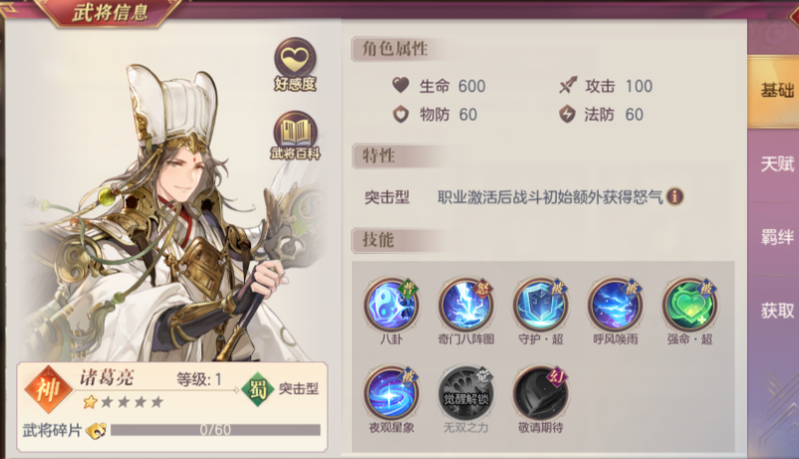Switch to the 天赋 tab
Image resolution: width=799 pixels, height=459 pixels.
774,164
